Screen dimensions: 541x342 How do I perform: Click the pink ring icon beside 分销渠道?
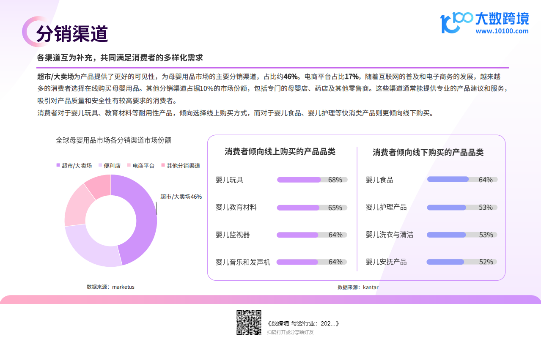click(30, 31)
